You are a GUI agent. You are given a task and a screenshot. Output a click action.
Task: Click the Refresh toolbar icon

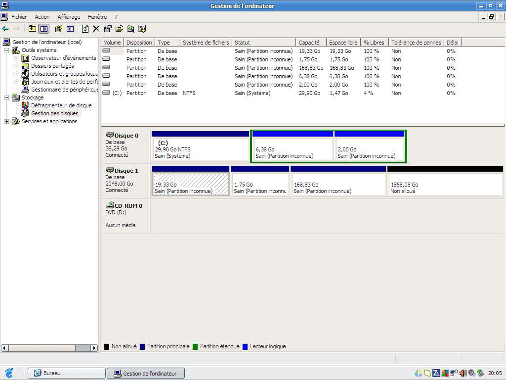pyautogui.click(x=85, y=29)
